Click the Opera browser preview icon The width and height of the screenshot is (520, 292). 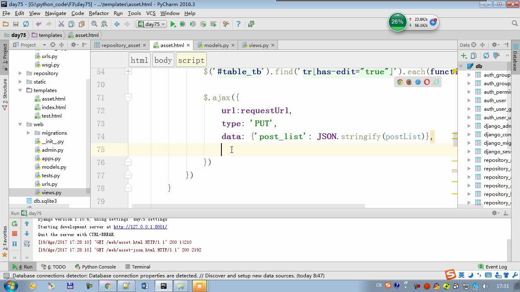coord(427,82)
